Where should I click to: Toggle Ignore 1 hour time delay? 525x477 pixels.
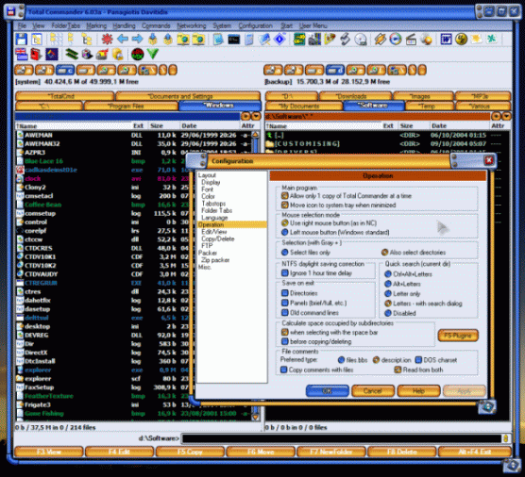(x=285, y=273)
